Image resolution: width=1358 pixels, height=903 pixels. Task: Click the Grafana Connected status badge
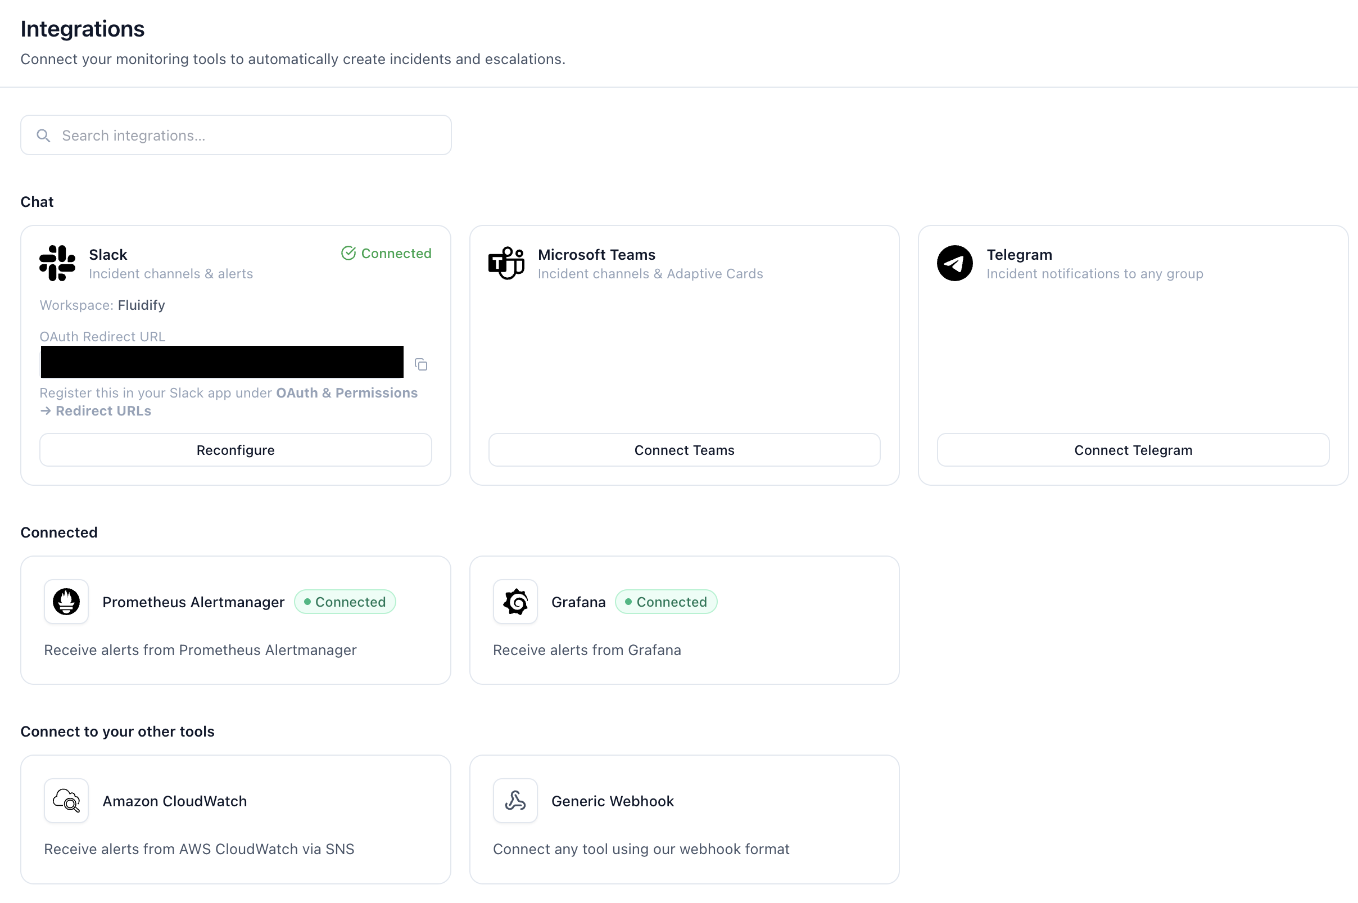[666, 602]
